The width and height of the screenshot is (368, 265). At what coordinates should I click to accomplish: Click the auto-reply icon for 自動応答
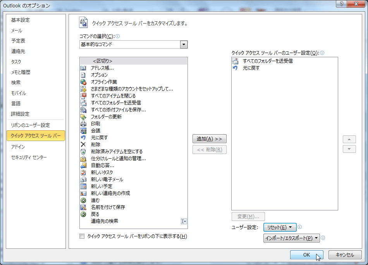(x=83, y=166)
